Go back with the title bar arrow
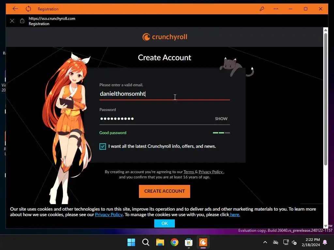 pos(15,9)
